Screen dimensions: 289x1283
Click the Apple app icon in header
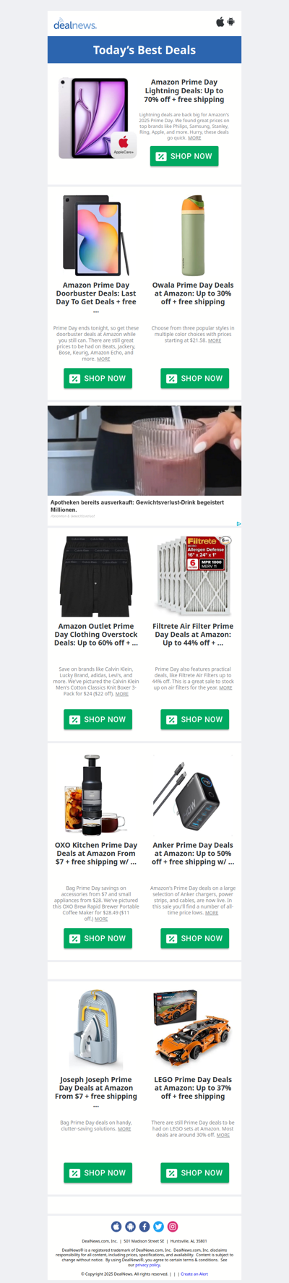220,22
